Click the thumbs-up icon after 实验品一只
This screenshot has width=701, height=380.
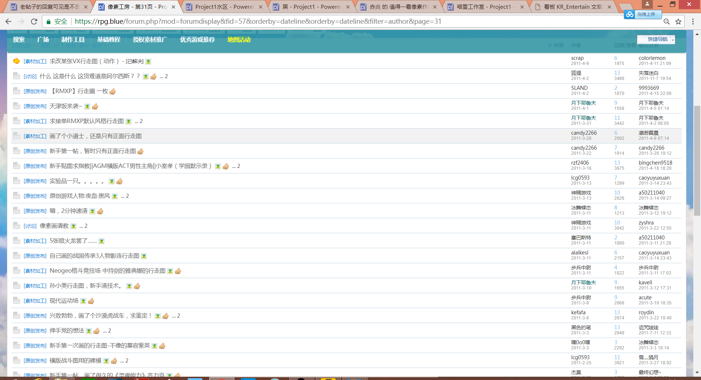click(x=119, y=181)
